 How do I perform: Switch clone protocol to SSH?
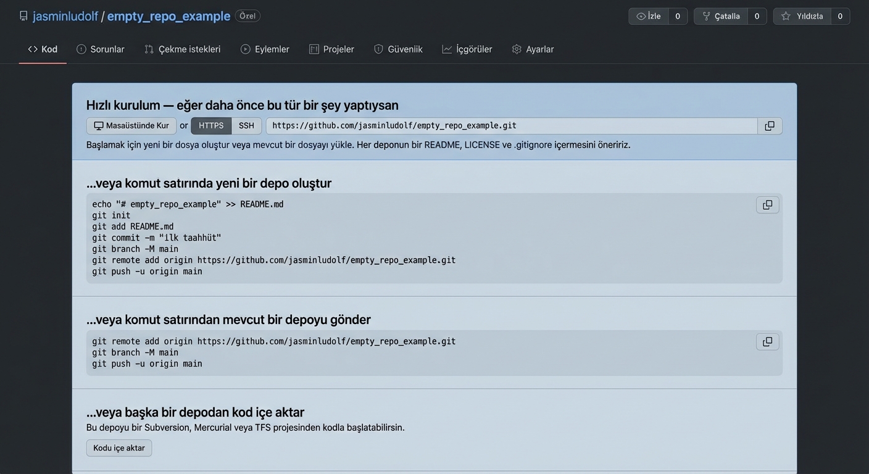coord(246,126)
